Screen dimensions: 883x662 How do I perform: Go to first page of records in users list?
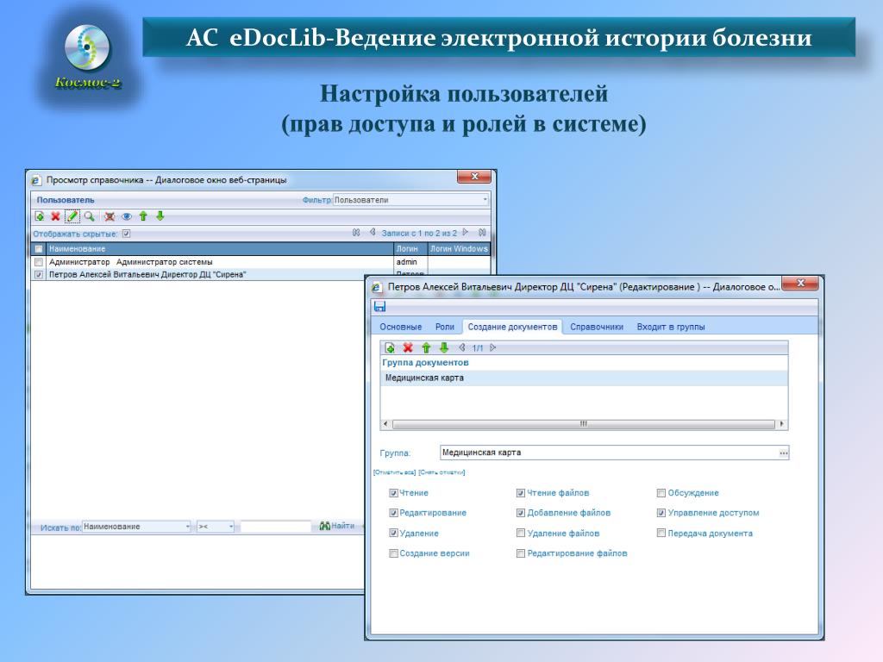pos(356,233)
